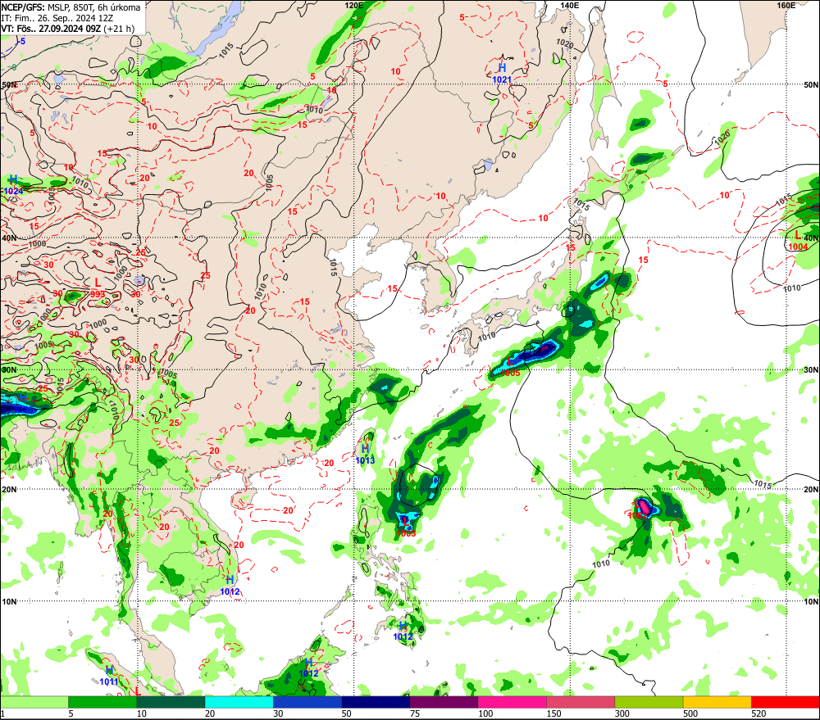Click the H 1012 marker off Vietnam coast
This screenshot has height=720, width=820.
230,586
